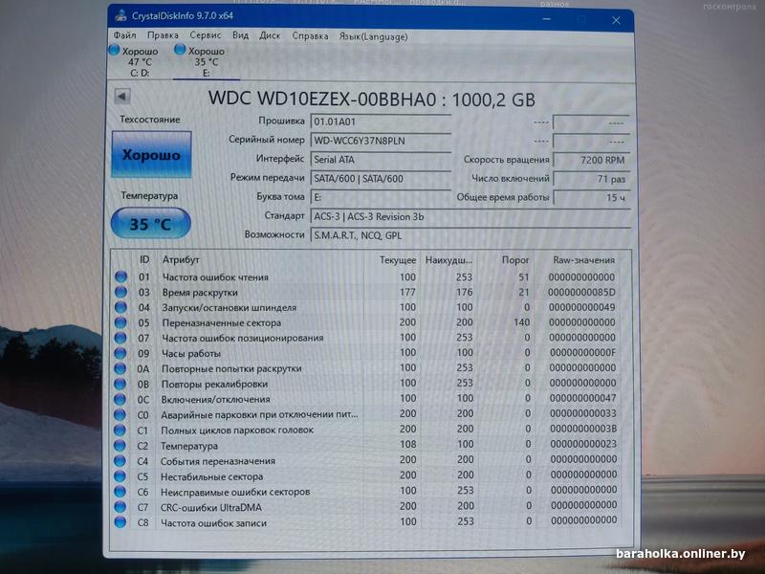Click status icon of 05 Переназначенные сектора
Screen dimensions: 765x574
tap(120, 322)
